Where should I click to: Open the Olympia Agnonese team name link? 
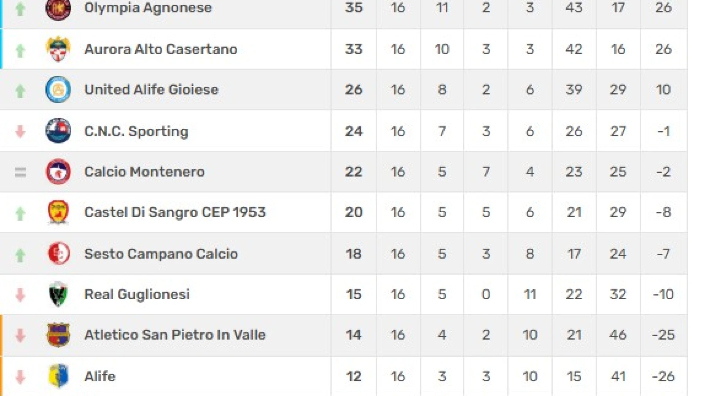148,8
